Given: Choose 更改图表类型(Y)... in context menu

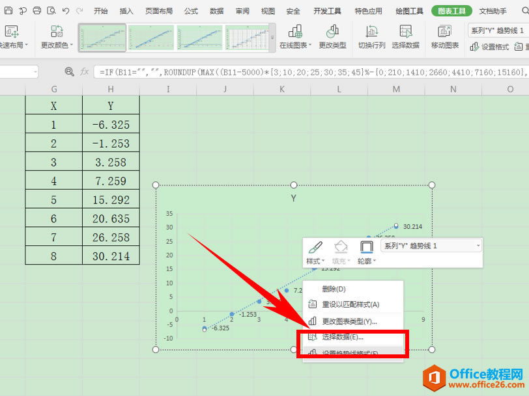Looking at the screenshot, I should coord(353,321).
